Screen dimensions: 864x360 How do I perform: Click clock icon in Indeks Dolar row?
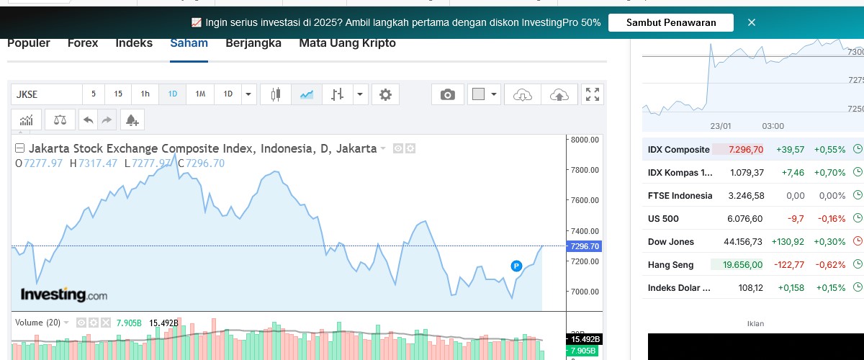pos(858,287)
